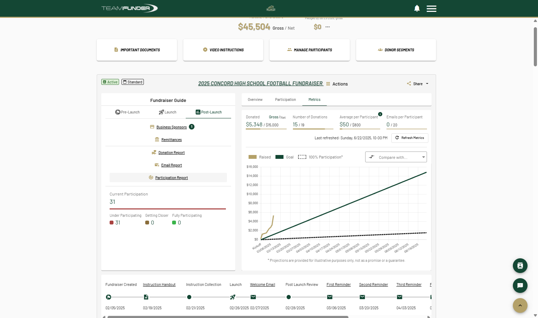Select the Launch guide tab
The image size is (538, 318).
coord(168,112)
